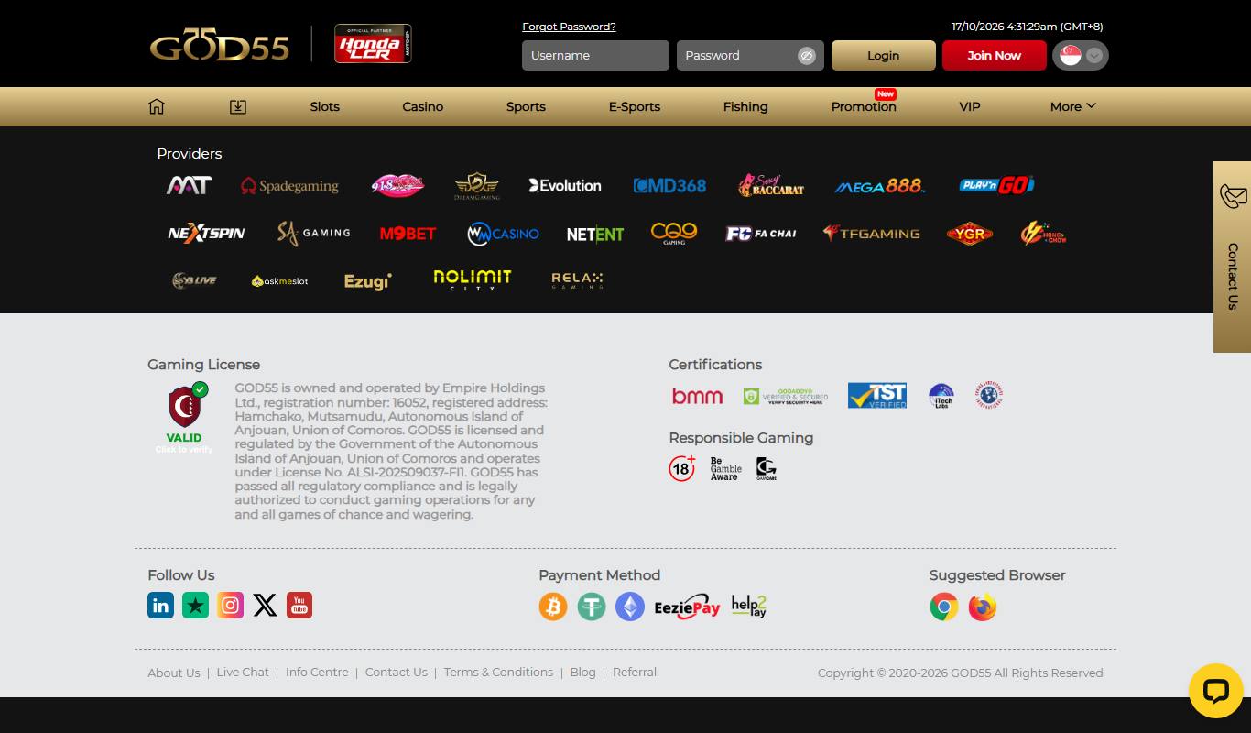This screenshot has width=1251, height=733.
Task: Open the Terms & Conditions footer link
Action: point(498,672)
